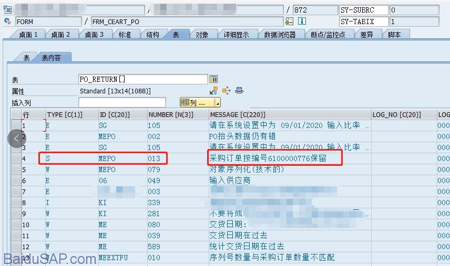Click the MEPO cell in row 4

coord(107,158)
